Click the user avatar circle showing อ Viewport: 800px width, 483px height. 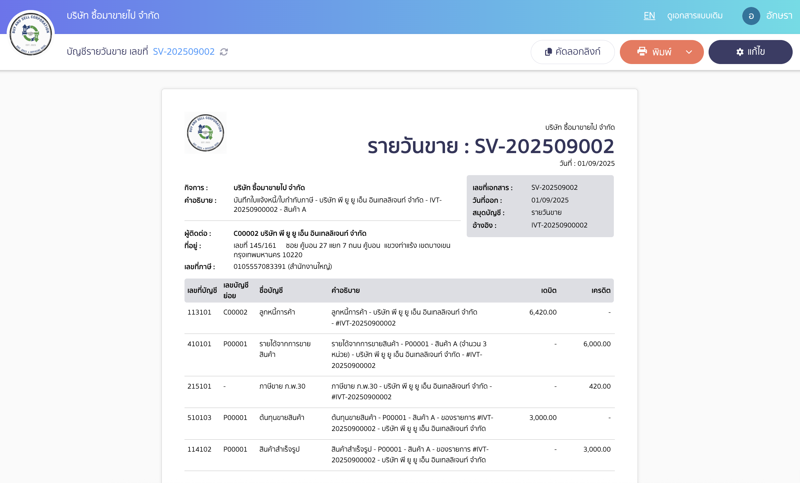click(751, 16)
